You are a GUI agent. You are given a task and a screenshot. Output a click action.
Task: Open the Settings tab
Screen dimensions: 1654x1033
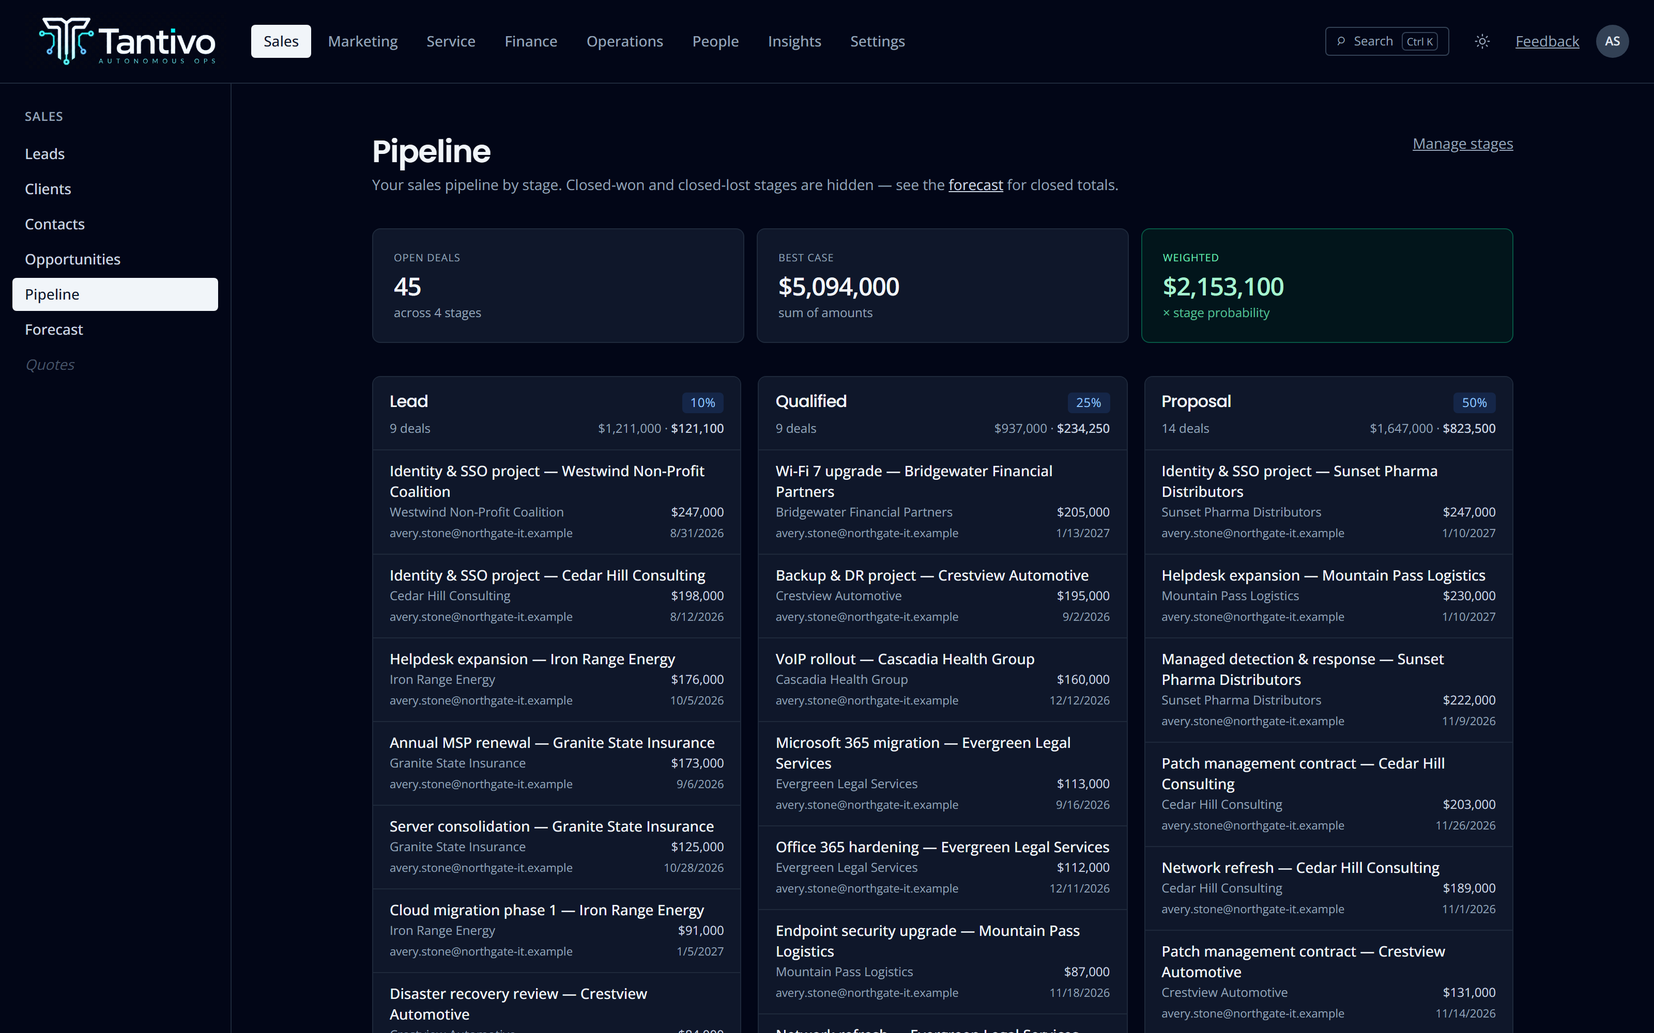click(x=878, y=42)
